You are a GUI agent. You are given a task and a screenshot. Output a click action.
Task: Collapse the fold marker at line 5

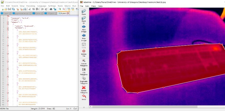(8, 24)
